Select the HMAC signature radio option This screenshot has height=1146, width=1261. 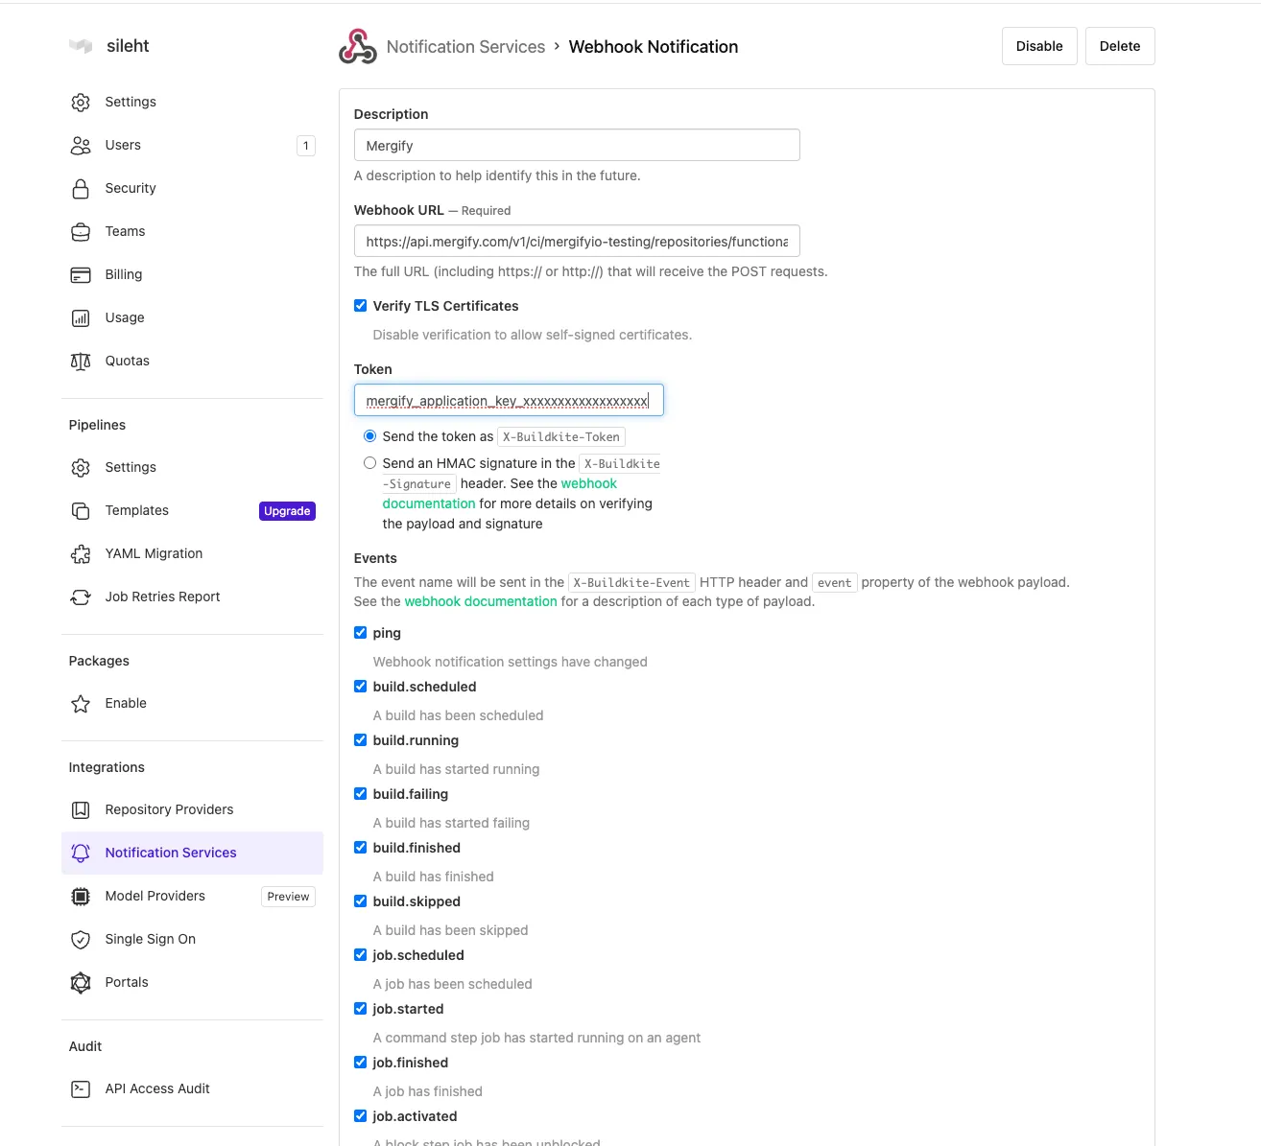pos(369,462)
